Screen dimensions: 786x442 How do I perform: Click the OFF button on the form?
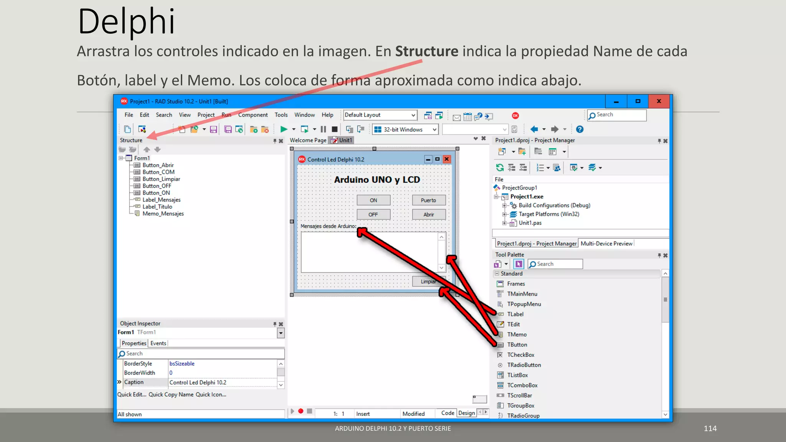coord(373,214)
